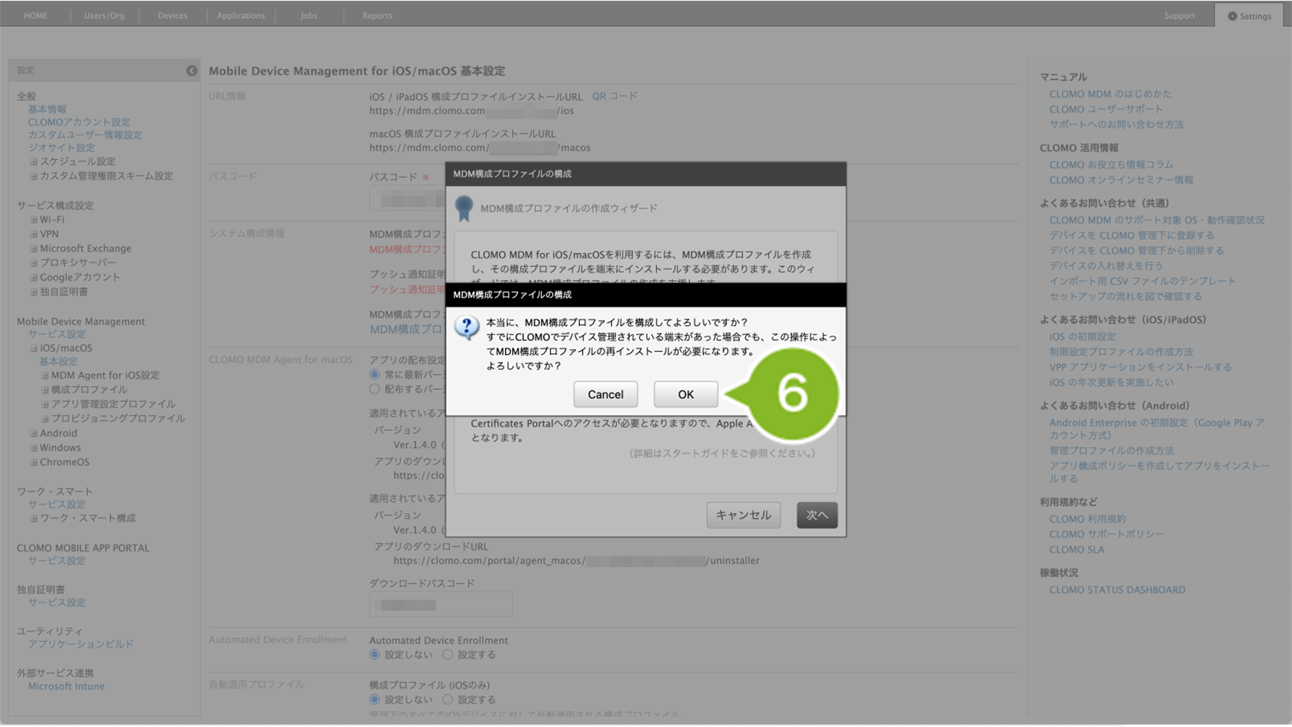Image resolution: width=1292 pixels, height=727 pixels.
Task: Open CLOMO 利用規約 link
Action: 1087,519
